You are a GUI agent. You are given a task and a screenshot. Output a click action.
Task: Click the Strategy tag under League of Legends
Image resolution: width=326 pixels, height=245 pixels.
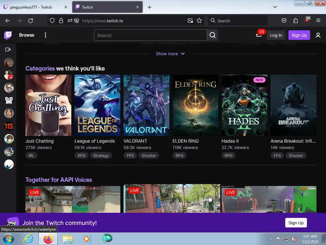tap(101, 156)
